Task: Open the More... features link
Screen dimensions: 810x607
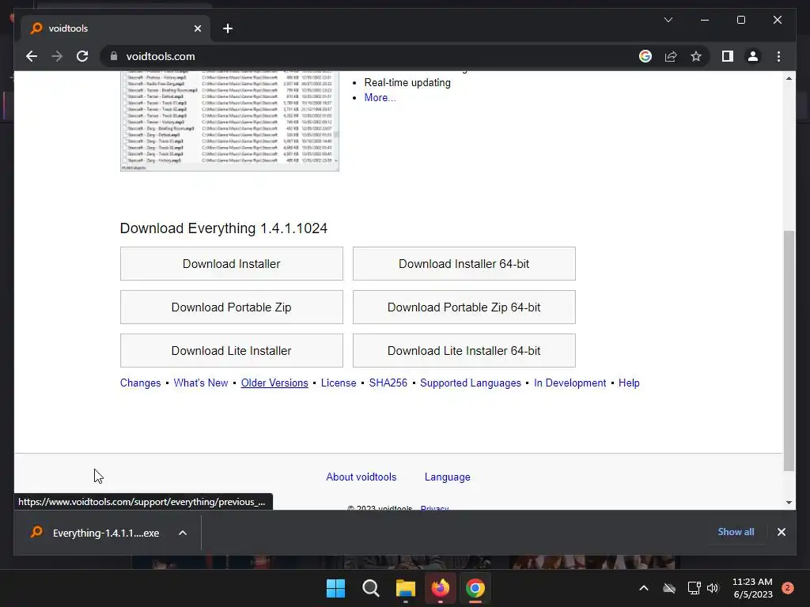Action: [380, 97]
